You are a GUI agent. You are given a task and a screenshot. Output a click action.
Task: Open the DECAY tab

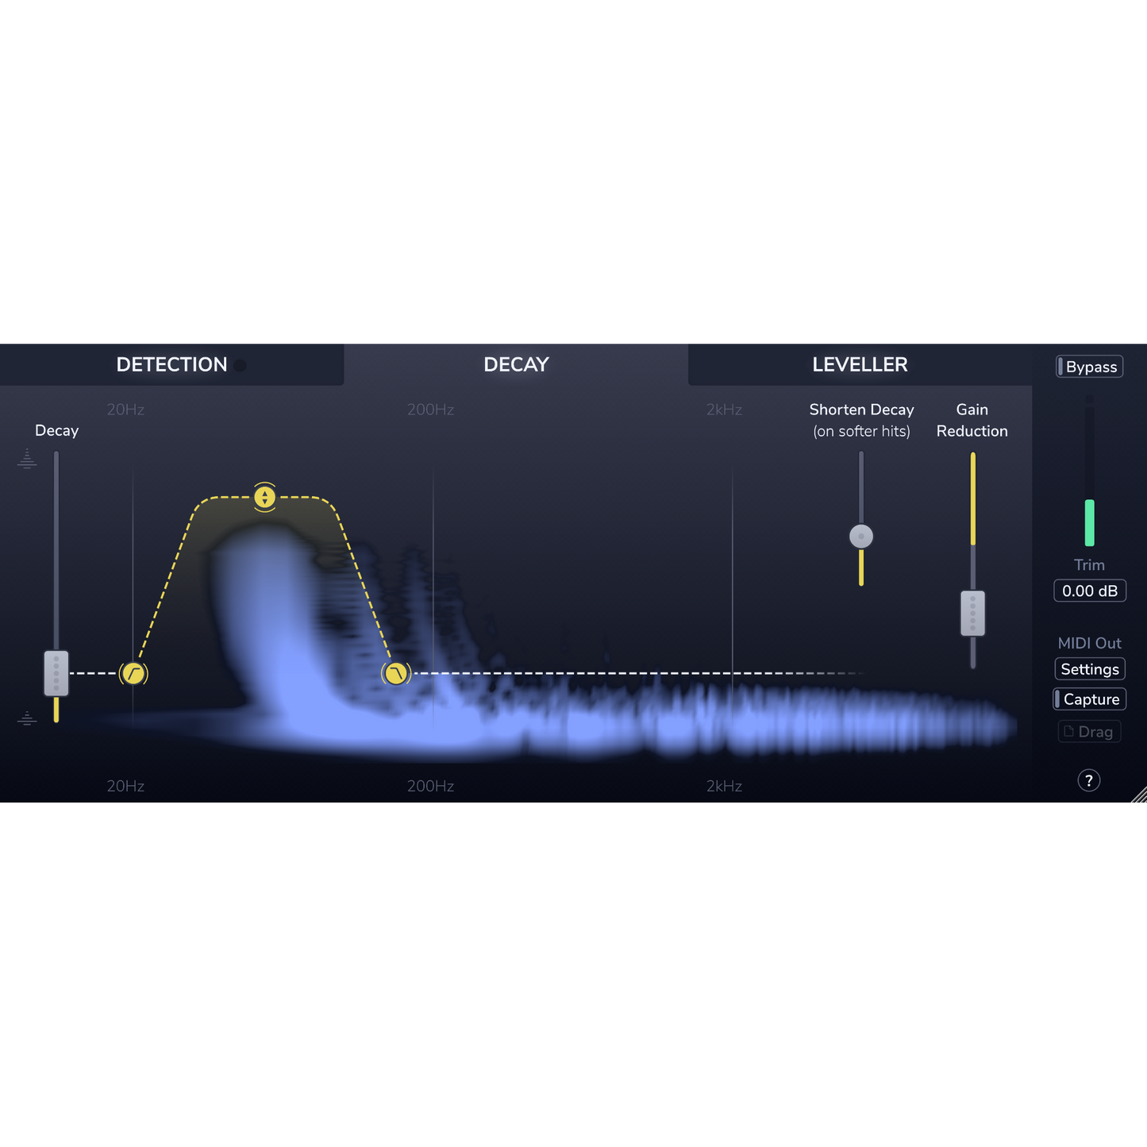click(516, 364)
